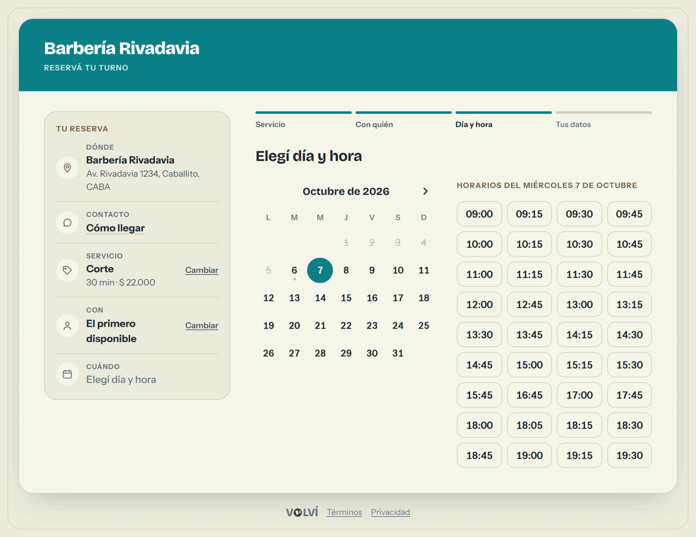This screenshot has height=537, width=696.
Task: Choose the 10:30 time slot
Action: point(579,244)
